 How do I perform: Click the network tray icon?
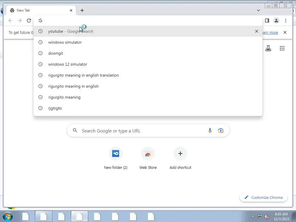[x=260, y=217]
